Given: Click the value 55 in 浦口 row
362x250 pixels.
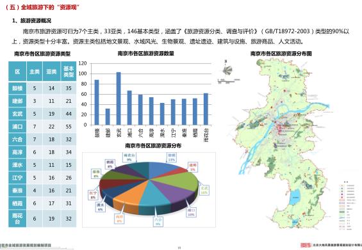Looking at the screenshot, I should tap(69, 127).
